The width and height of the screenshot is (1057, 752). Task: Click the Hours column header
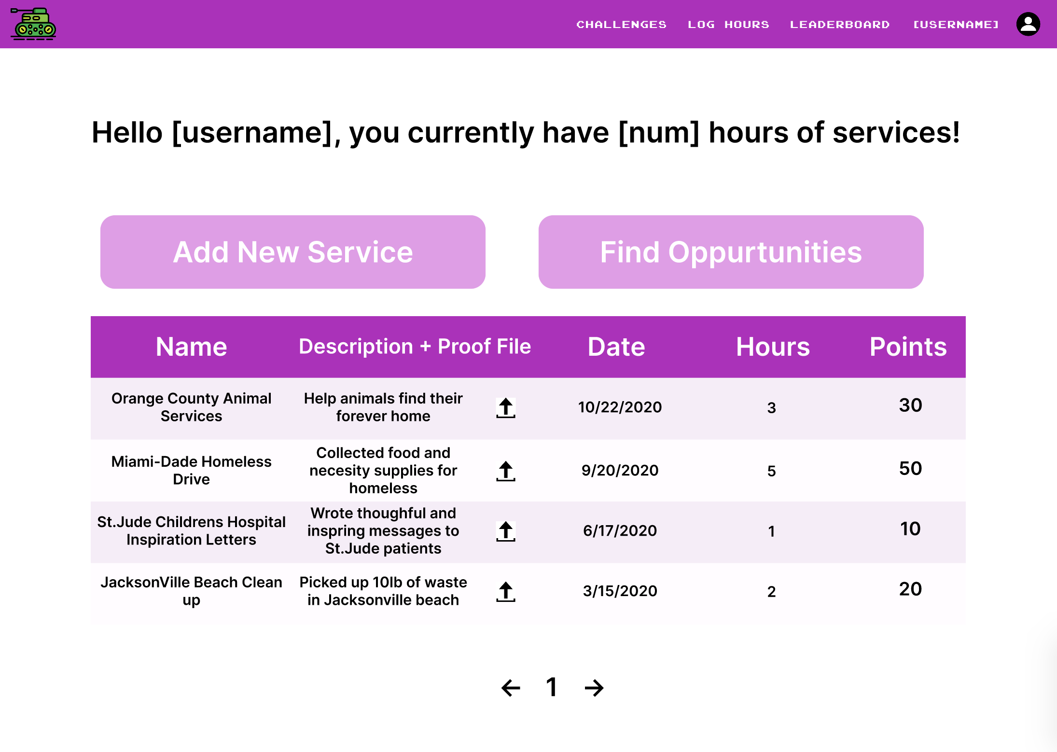[x=772, y=347]
